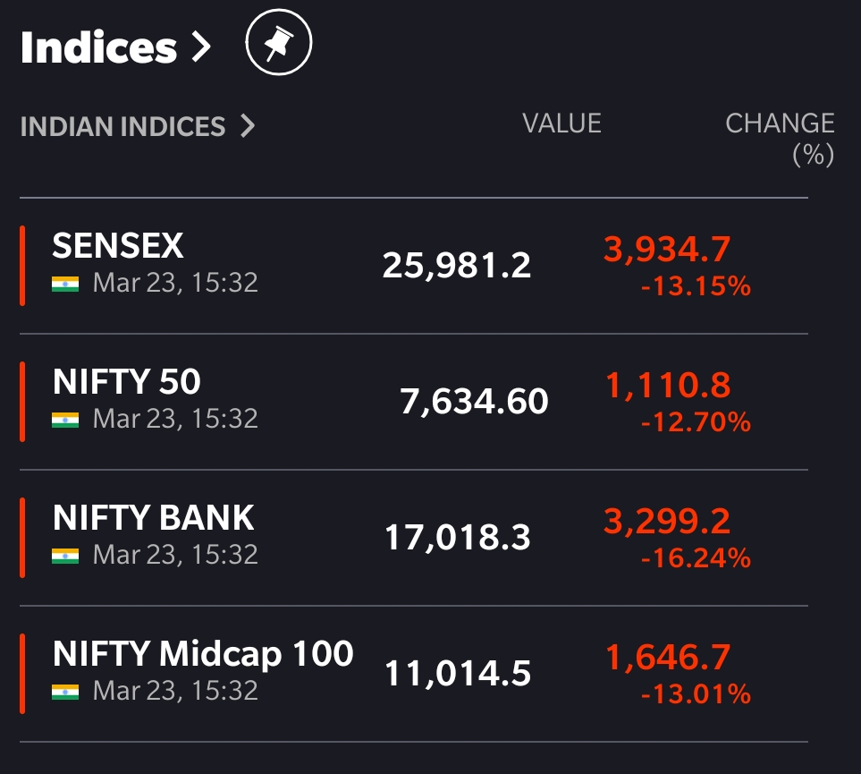861x774 pixels.
Task: Select the NIFTY 50 index name
Action: click(x=127, y=381)
